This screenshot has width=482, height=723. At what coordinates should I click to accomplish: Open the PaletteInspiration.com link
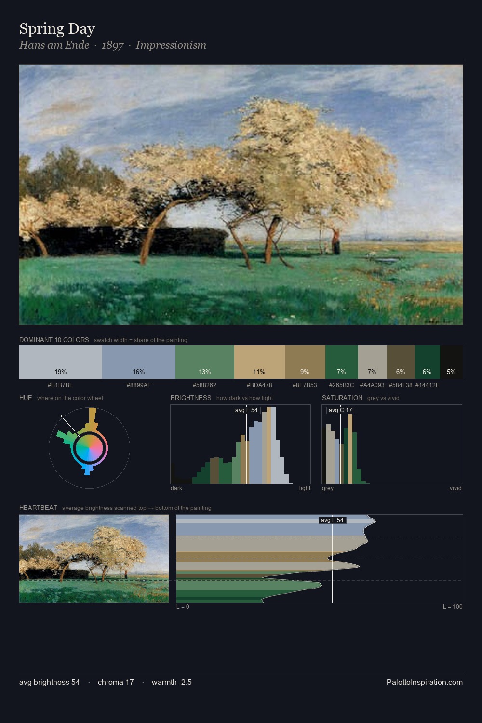point(425,682)
